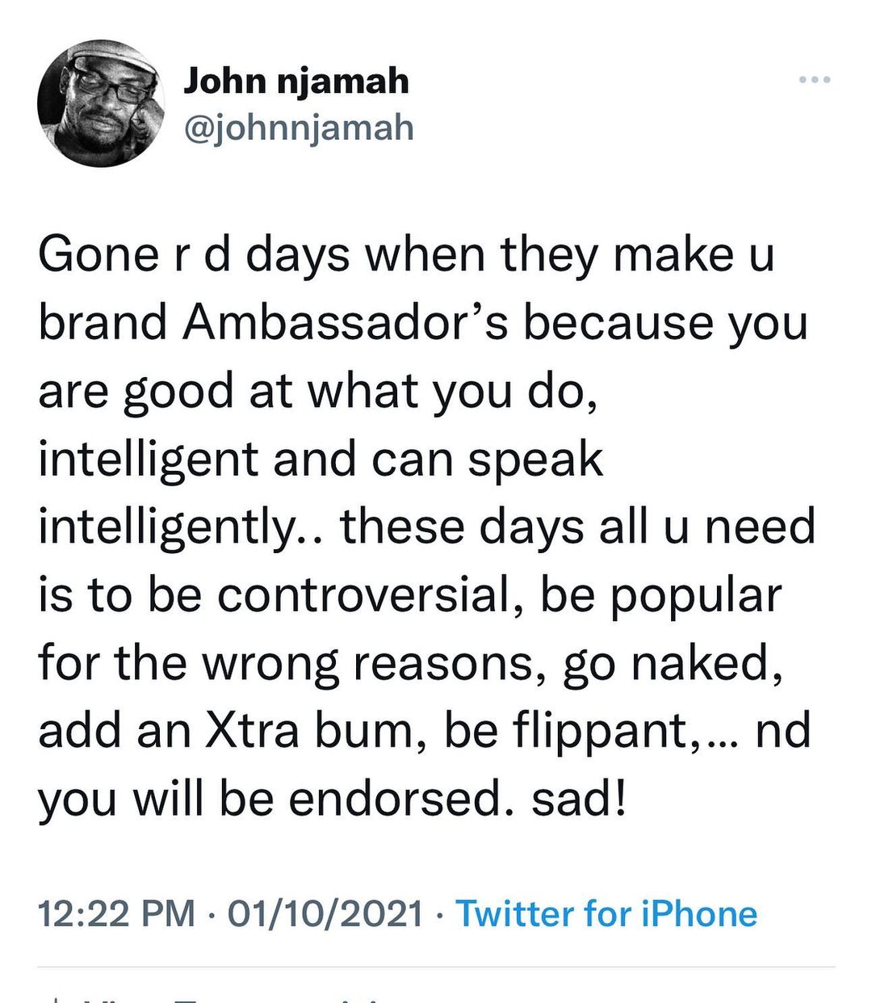Screen dimensions: 872x1003
Task: Click the line "are good at what you do,"
Action: pos(318,391)
